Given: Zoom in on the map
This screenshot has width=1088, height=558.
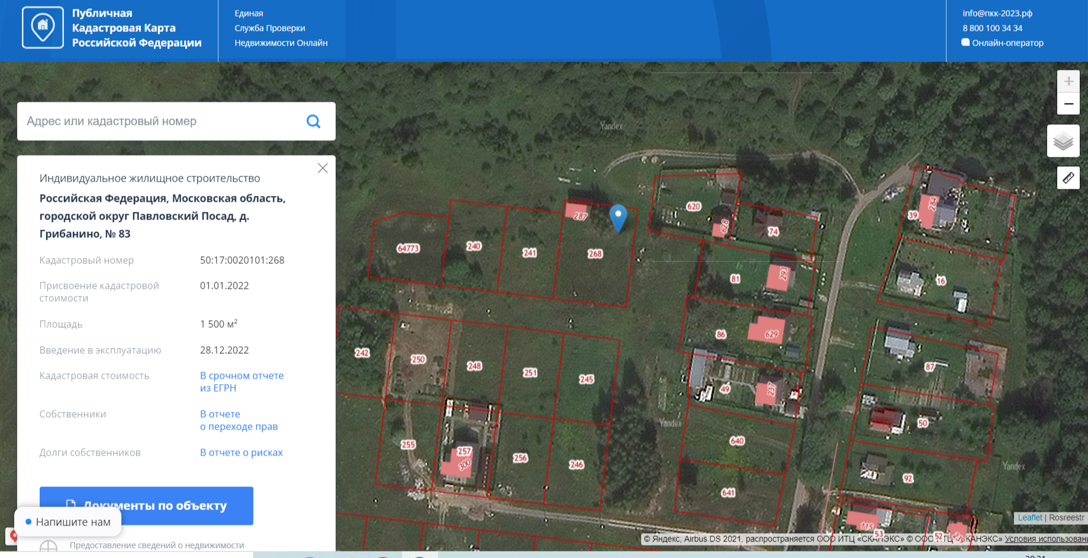Looking at the screenshot, I should [1068, 82].
